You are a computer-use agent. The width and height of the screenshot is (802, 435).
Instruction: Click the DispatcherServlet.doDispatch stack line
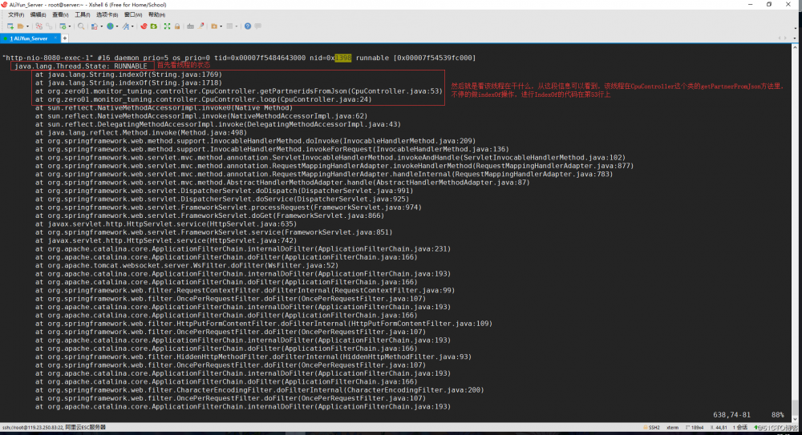[224, 191]
